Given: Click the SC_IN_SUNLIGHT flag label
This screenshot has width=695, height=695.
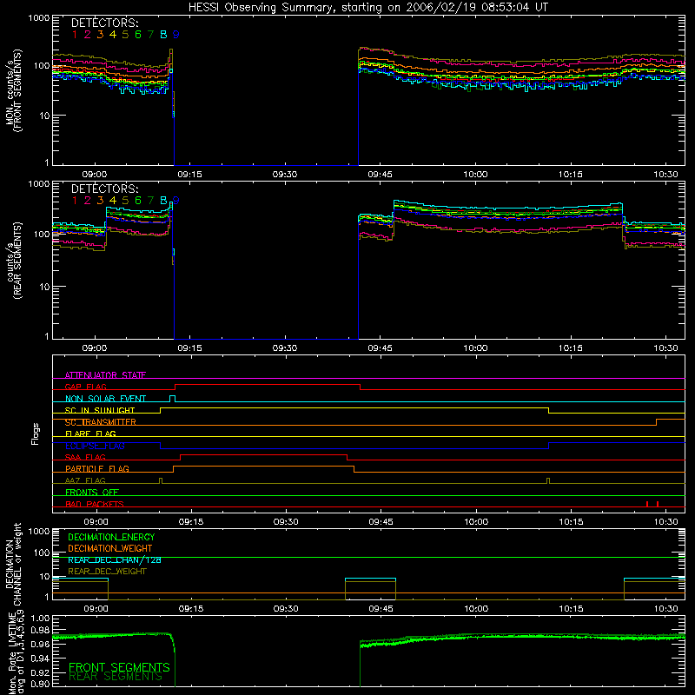Looking at the screenshot, I should [100, 410].
